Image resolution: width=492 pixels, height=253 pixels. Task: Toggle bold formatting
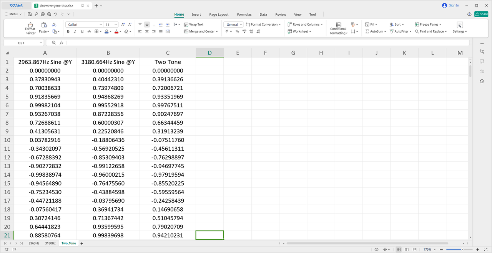tap(68, 31)
